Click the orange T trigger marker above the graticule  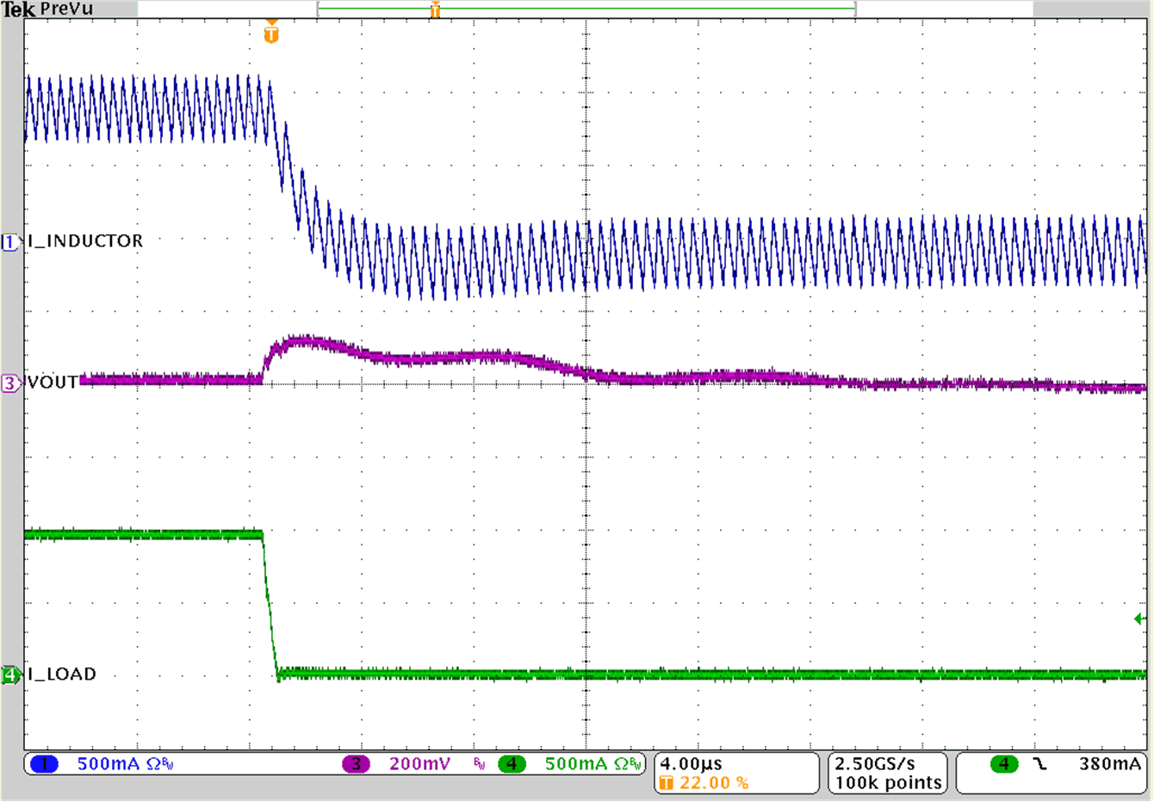(271, 34)
